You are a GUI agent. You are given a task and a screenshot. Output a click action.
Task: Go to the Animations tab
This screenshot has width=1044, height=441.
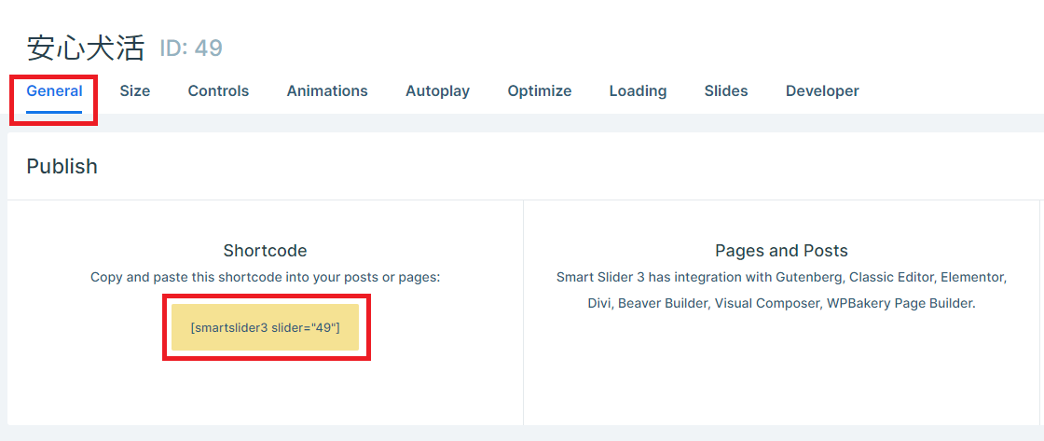327,91
